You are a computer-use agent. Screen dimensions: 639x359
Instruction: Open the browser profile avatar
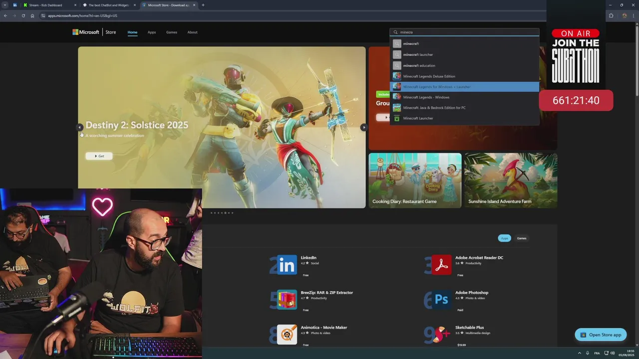pyautogui.click(x=624, y=15)
